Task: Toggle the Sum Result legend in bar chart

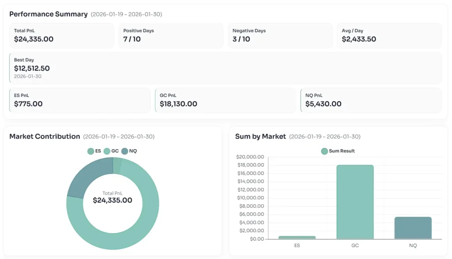Action: pyautogui.click(x=338, y=151)
